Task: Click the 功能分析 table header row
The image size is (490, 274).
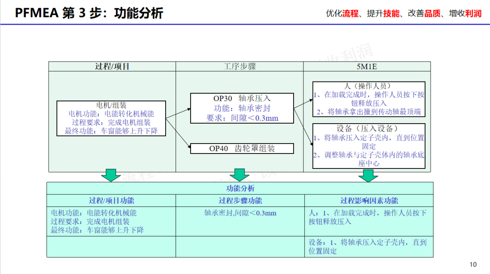Action: (x=240, y=188)
